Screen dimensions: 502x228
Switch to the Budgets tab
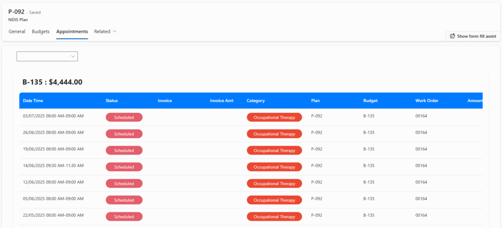[x=41, y=31]
